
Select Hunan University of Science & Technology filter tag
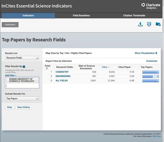pyautogui.click(x=22, y=80)
